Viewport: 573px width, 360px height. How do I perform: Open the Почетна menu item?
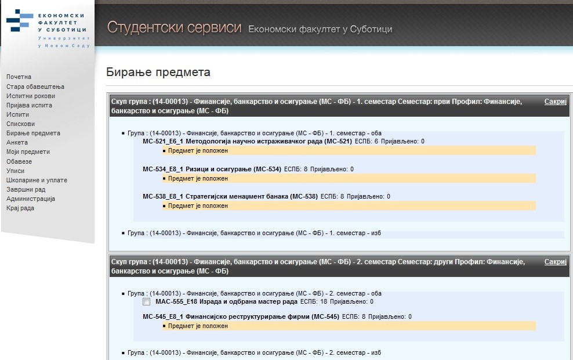19,77
